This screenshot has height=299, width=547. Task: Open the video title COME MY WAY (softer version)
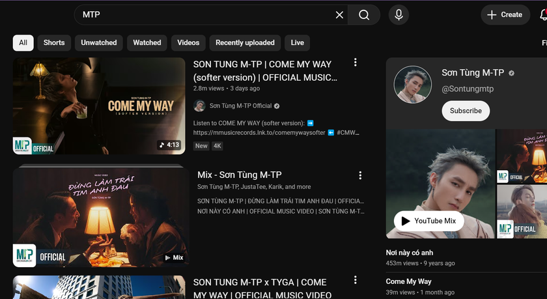tap(265, 71)
